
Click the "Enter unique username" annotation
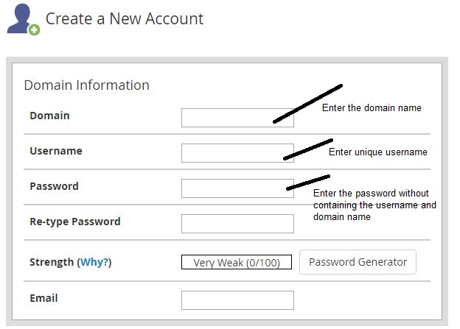click(x=378, y=152)
